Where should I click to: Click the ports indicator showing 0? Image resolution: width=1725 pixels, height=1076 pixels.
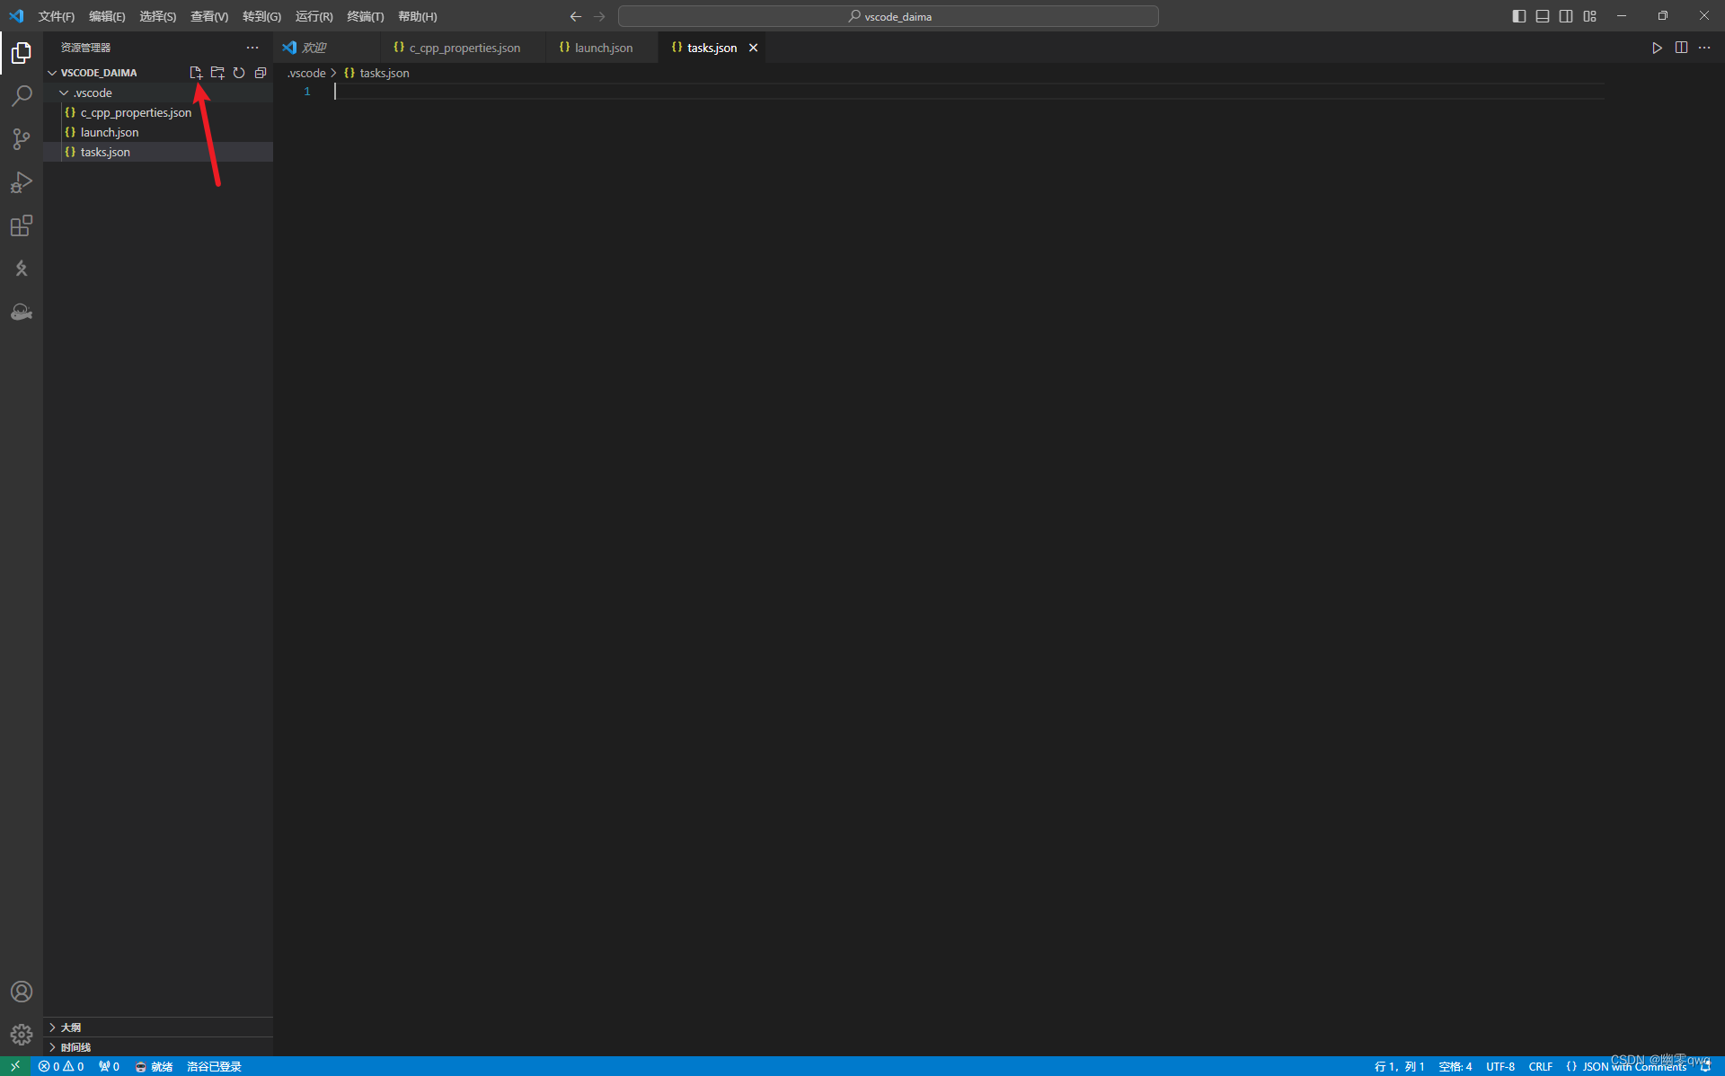click(109, 1066)
